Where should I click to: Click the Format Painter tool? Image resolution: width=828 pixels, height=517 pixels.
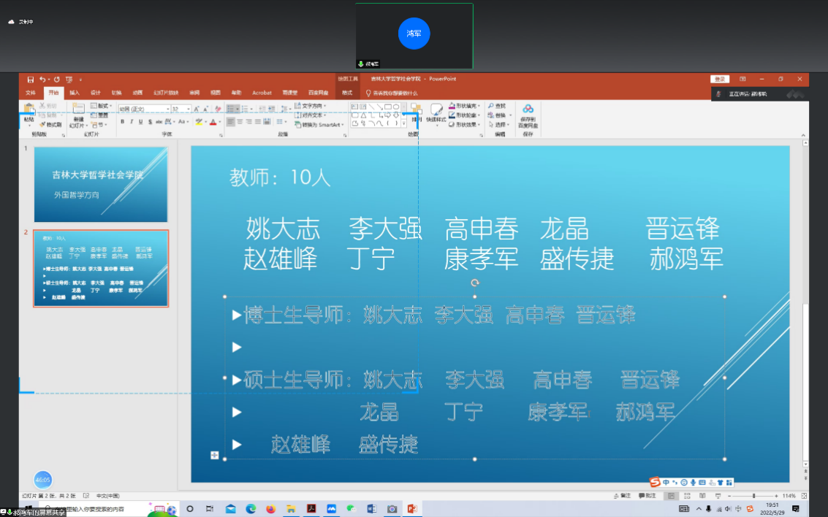coord(51,124)
